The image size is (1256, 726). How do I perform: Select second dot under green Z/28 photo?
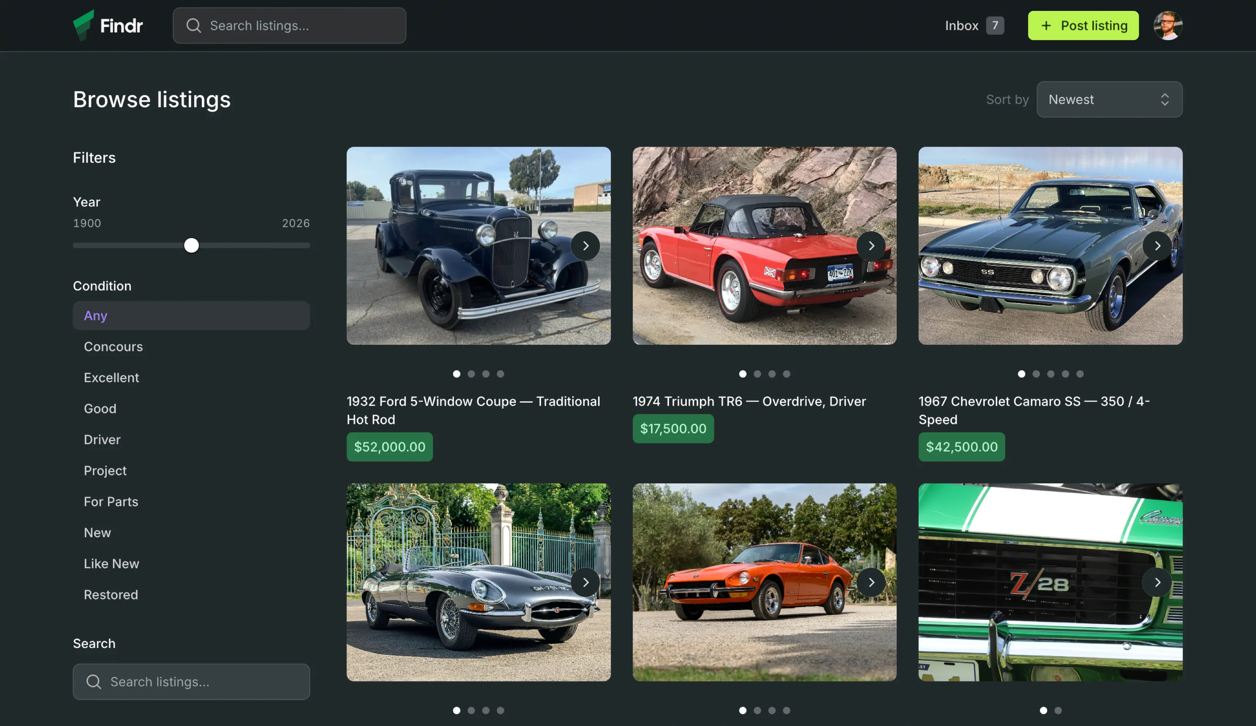point(1058,711)
